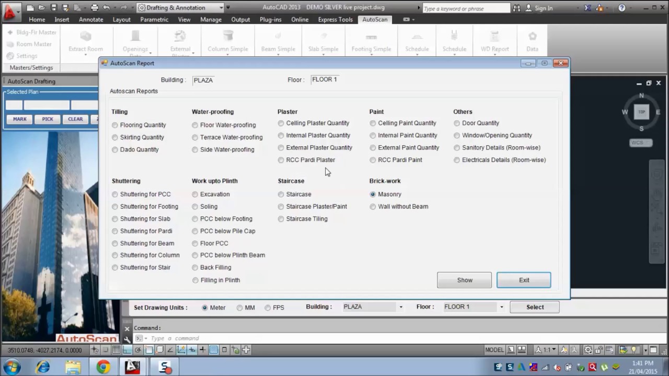Click the Exit button in report dialog

pos(524,280)
